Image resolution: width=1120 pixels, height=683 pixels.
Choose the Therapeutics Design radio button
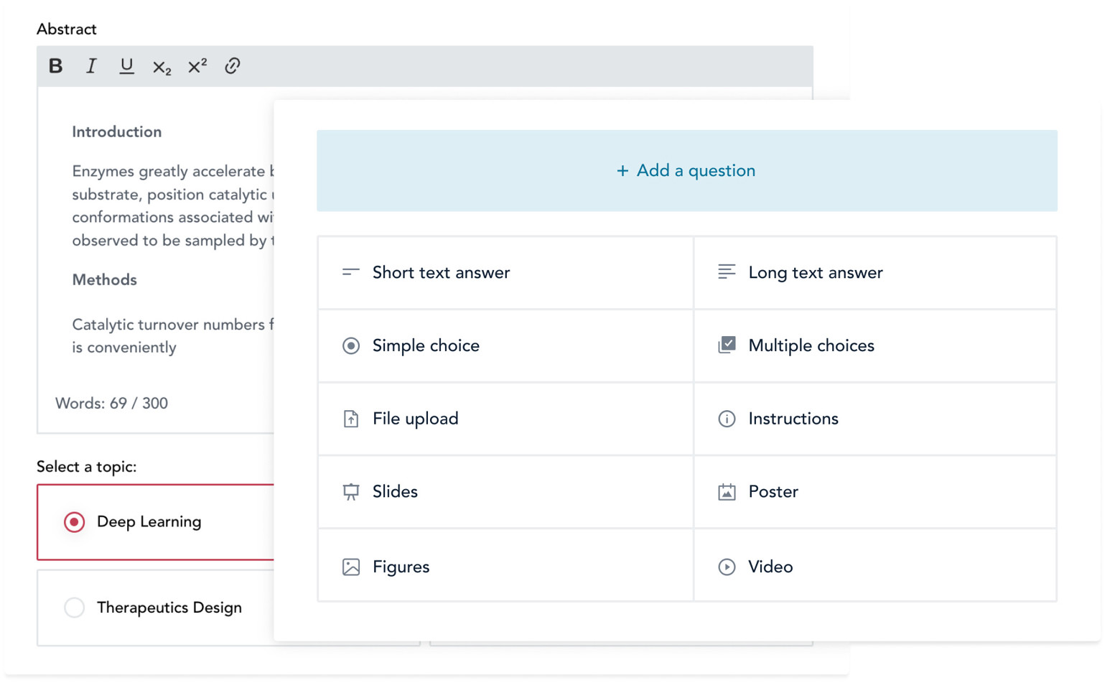tap(74, 608)
